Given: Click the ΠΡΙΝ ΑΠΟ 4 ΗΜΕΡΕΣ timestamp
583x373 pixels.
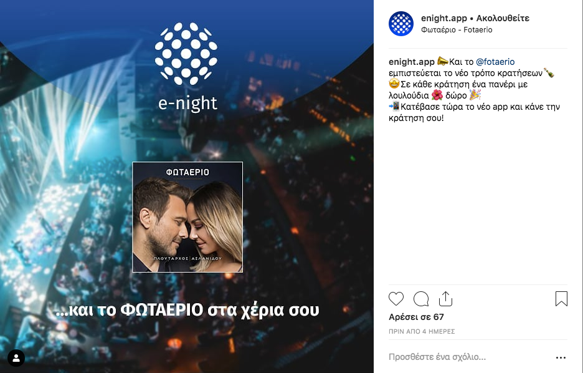Looking at the screenshot, I should (x=422, y=331).
